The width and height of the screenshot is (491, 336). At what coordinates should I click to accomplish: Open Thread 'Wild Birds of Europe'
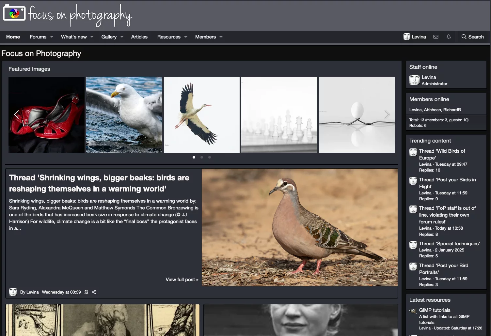[442, 154]
